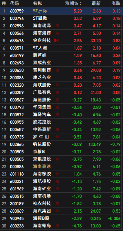123x231 pixels.
Task: Select the ST洲际 stock row
Action: click(61, 11)
